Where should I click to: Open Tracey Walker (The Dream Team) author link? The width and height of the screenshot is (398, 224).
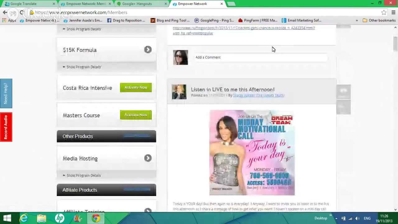(258, 96)
